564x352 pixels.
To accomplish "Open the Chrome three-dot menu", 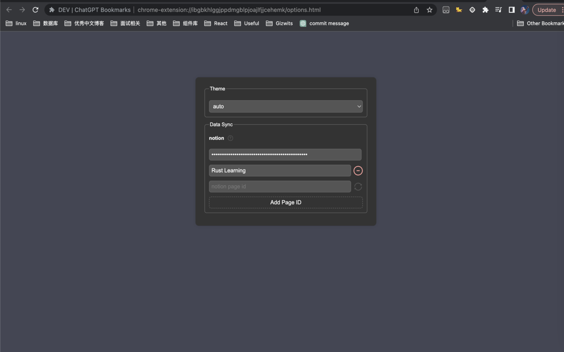I will tap(562, 10).
